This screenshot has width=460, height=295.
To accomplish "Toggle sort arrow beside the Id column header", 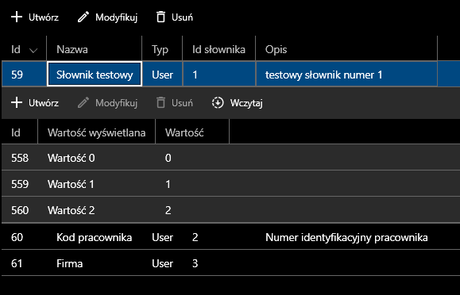I will pos(33,51).
